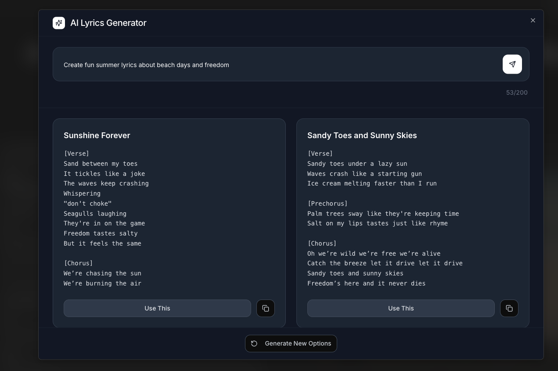Click lyric line "Sandy toes and sunny skies"
This screenshot has width=558, height=371.
355,273
